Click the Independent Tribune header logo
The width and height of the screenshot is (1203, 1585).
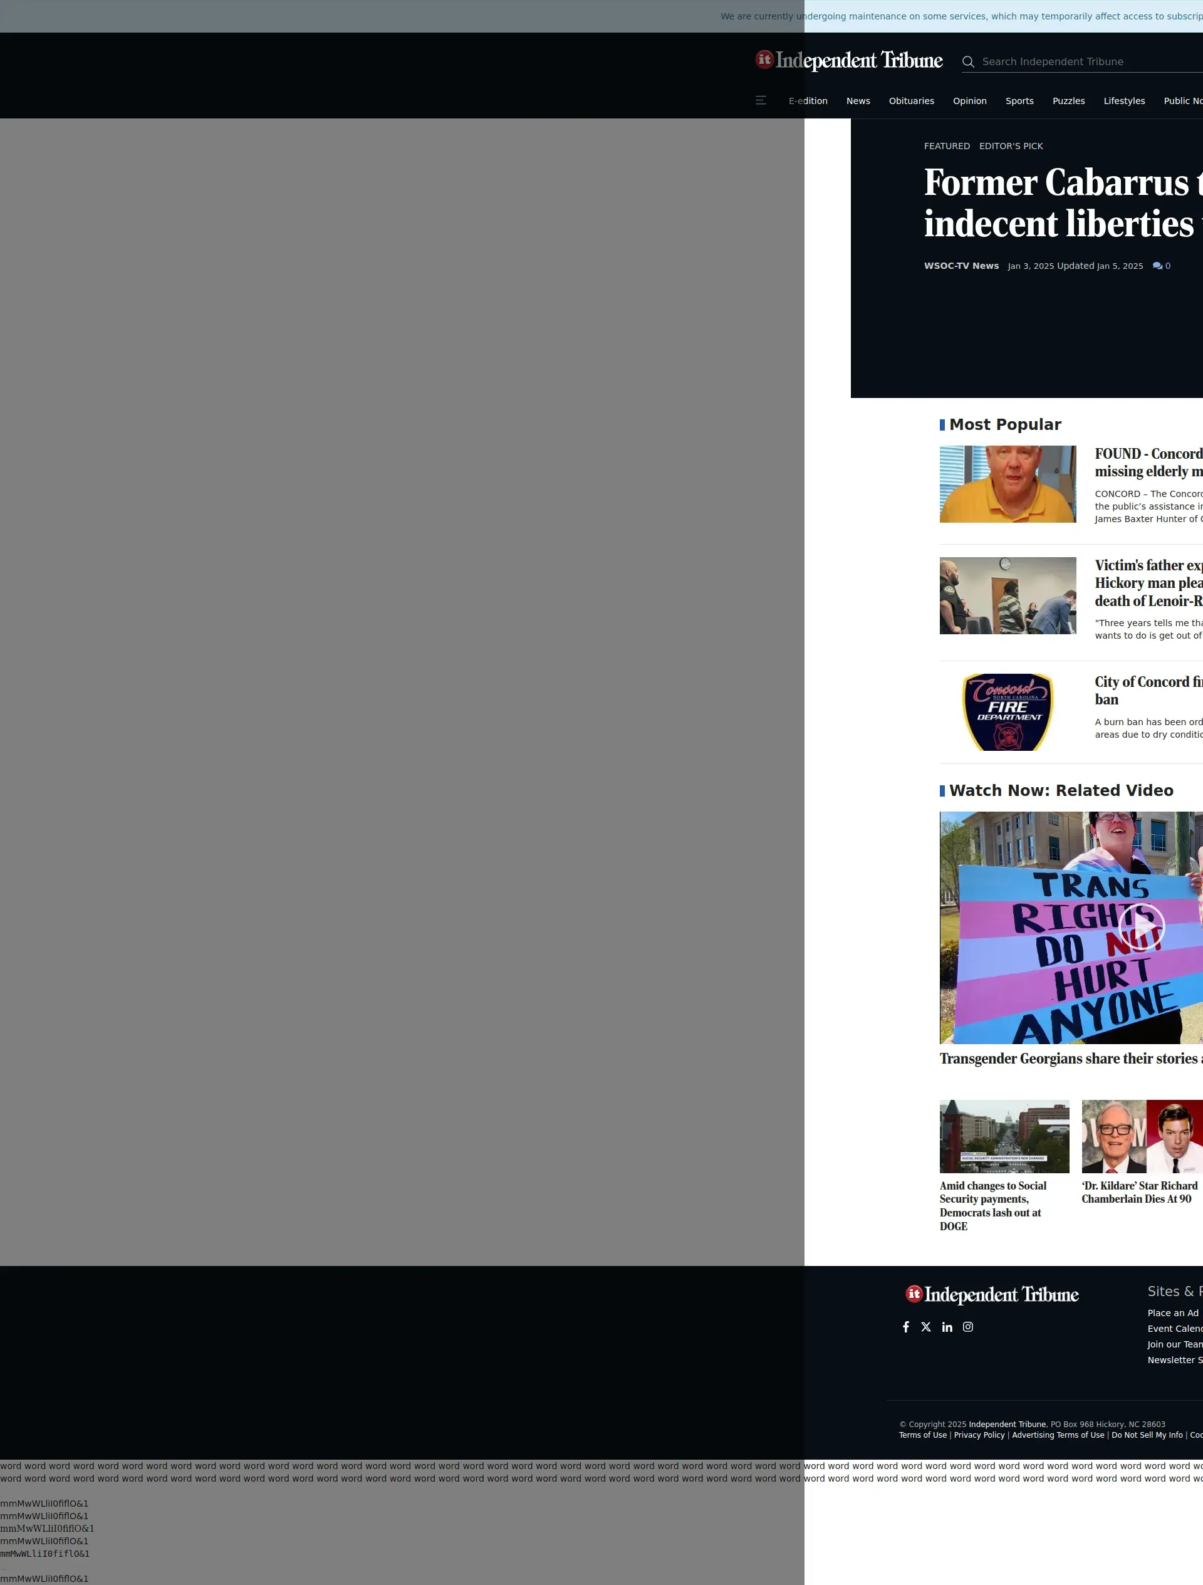pyautogui.click(x=849, y=61)
